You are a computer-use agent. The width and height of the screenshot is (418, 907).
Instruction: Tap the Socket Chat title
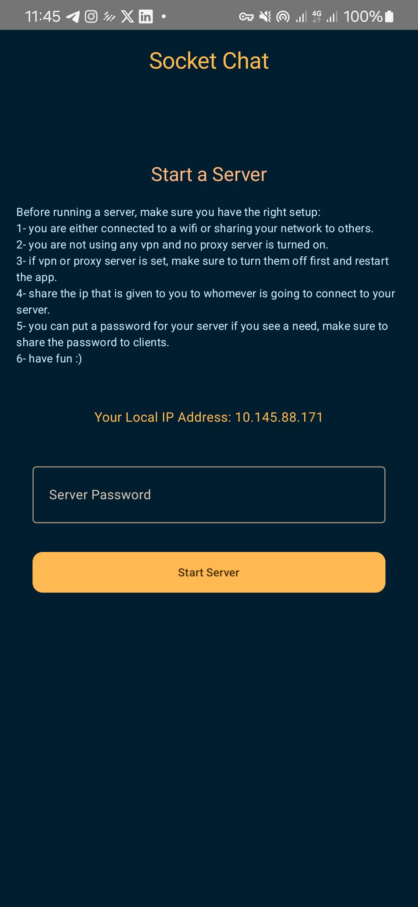pos(209,61)
